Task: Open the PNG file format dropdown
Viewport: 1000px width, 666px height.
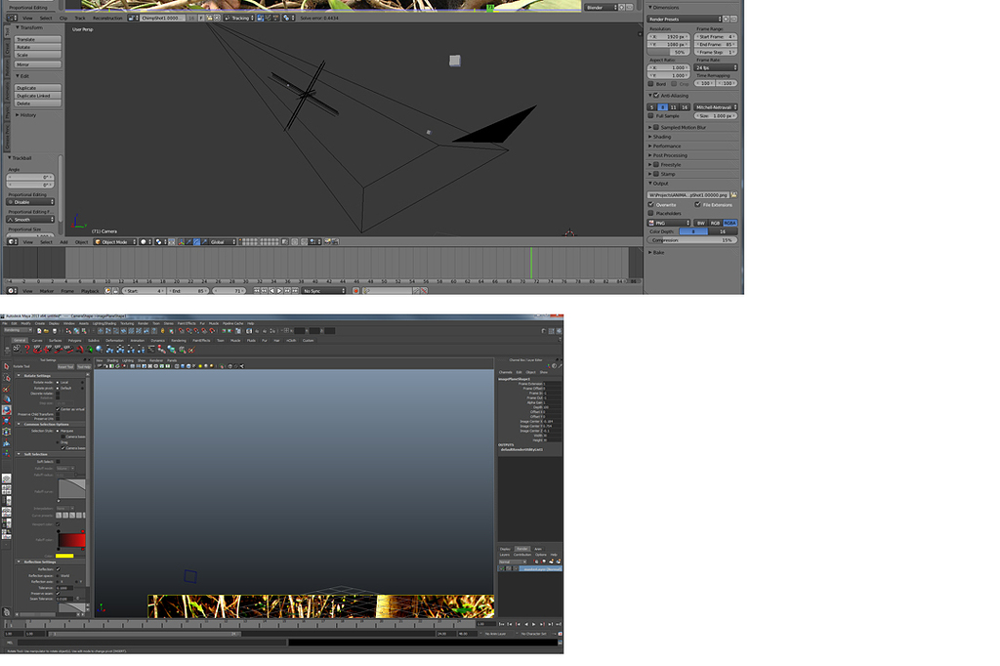Action: (x=669, y=224)
